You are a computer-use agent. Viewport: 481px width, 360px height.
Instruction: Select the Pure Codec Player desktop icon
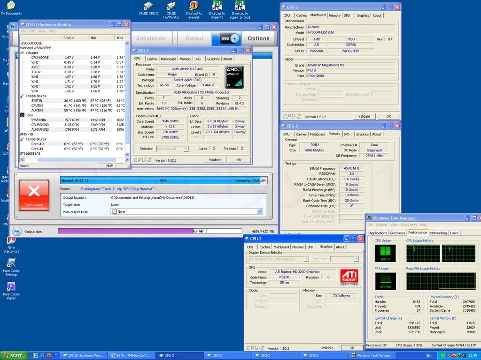click(11, 291)
